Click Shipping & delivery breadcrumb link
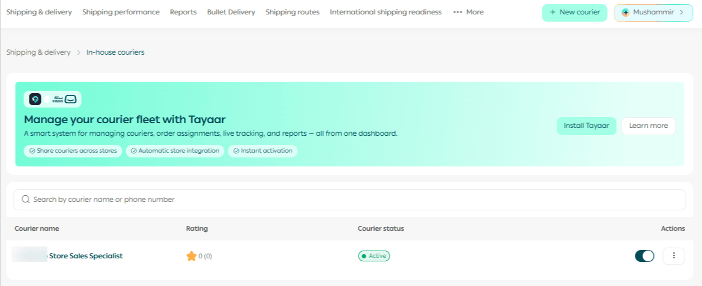Screen dimensions: 702x286 point(38,52)
